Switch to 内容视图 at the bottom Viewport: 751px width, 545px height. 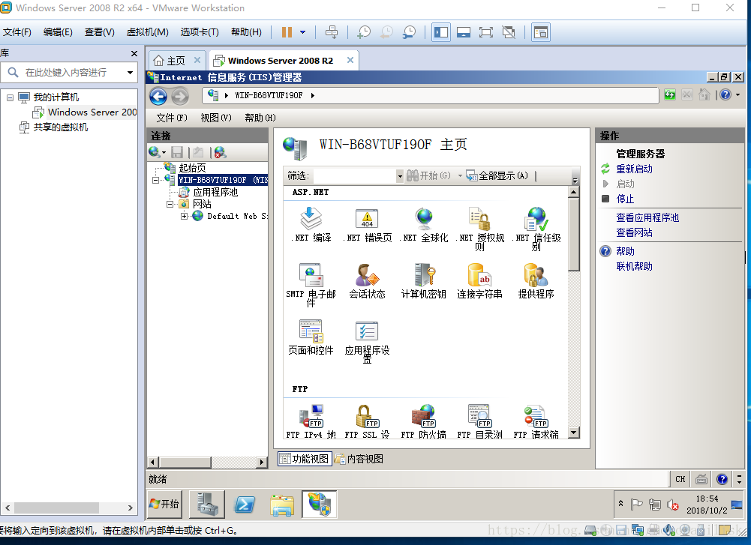(x=359, y=459)
